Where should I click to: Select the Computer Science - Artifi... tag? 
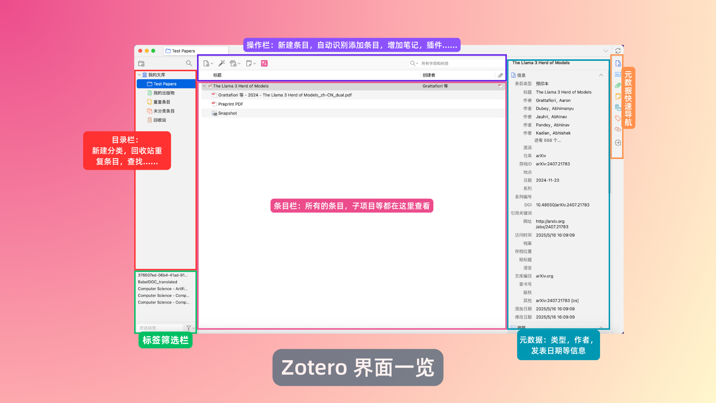163,289
